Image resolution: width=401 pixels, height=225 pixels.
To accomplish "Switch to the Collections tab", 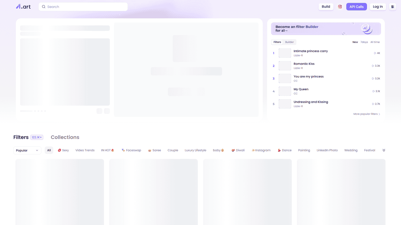I will [65, 137].
